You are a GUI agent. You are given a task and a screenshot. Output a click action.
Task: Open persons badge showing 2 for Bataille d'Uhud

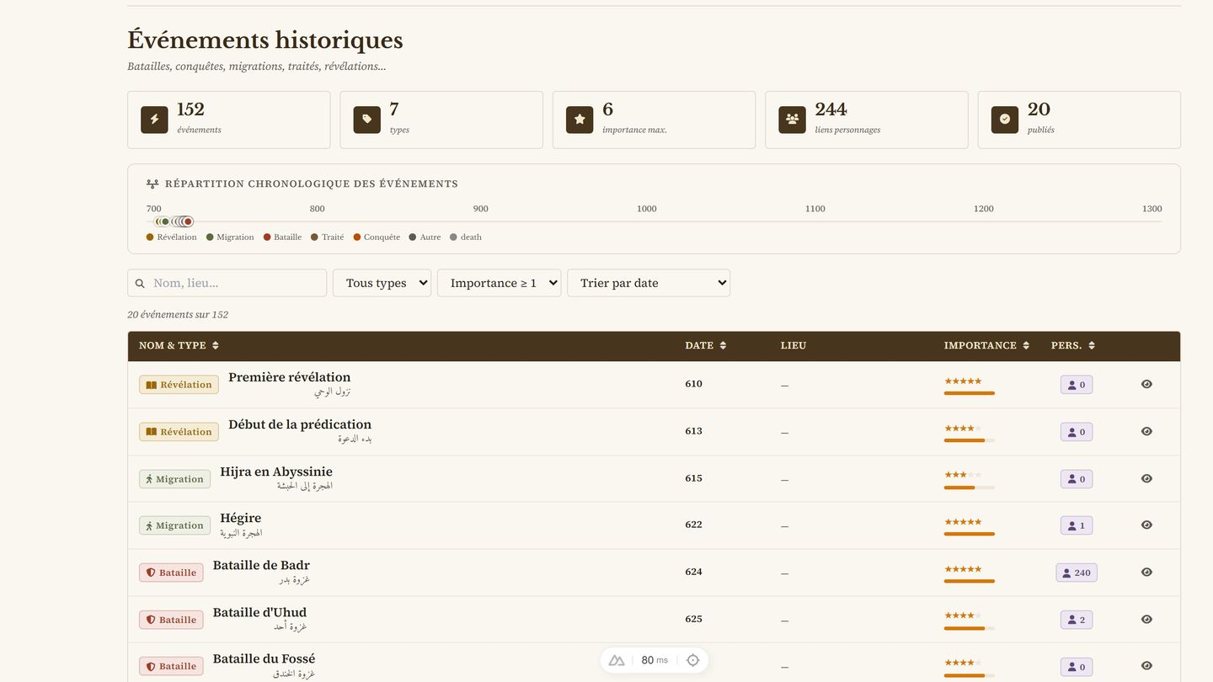1077,620
